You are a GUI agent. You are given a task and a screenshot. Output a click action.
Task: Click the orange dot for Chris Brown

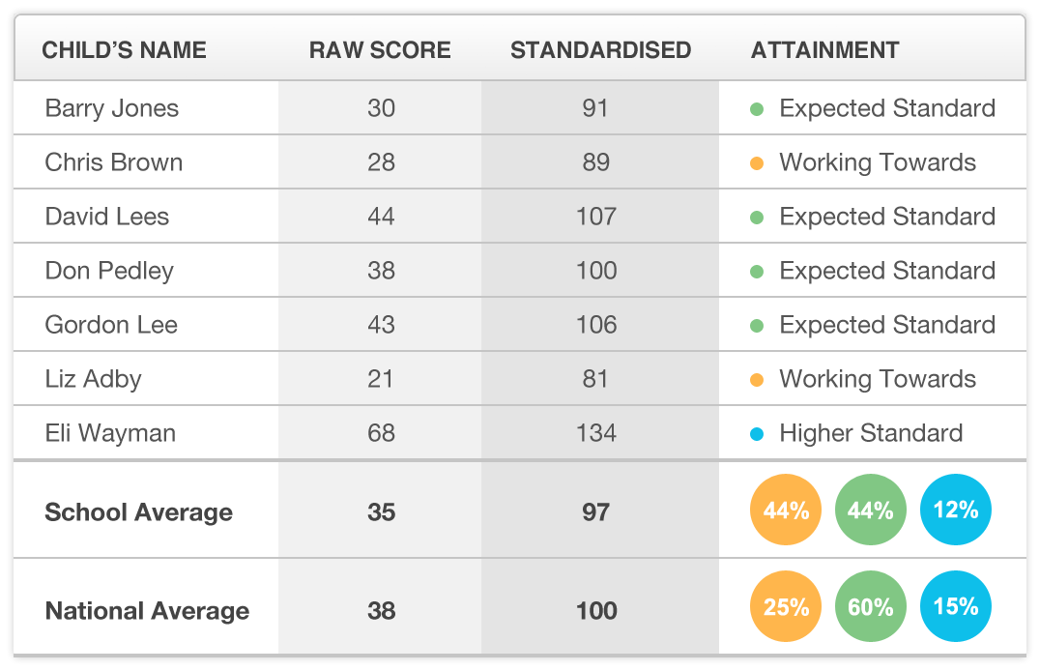(x=758, y=163)
